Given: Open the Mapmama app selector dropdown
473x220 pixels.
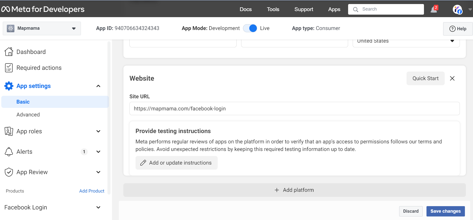Looking at the screenshot, I should [42, 28].
